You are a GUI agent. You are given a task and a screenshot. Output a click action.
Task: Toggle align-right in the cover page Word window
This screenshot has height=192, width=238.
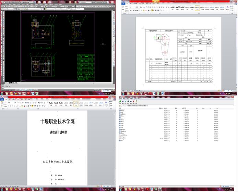(x=34, y=106)
